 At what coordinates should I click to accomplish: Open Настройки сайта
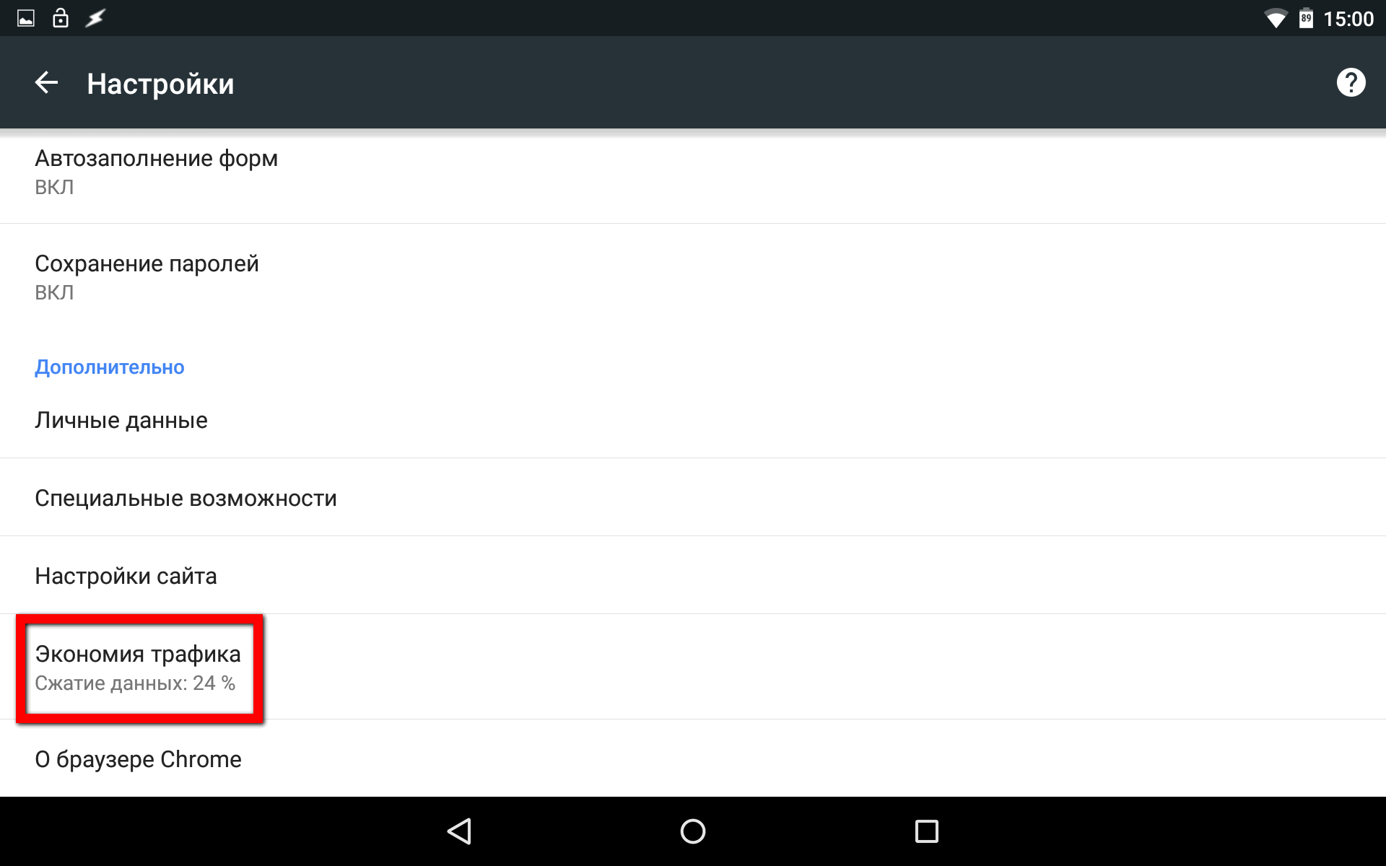pyautogui.click(x=693, y=576)
